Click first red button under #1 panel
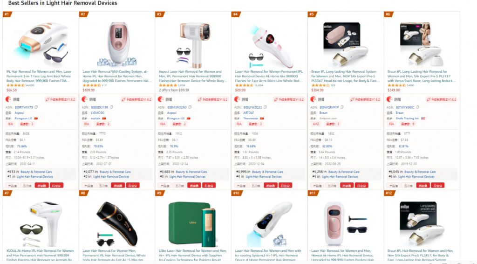Screen dimensions: 477x264 [41, 186]
